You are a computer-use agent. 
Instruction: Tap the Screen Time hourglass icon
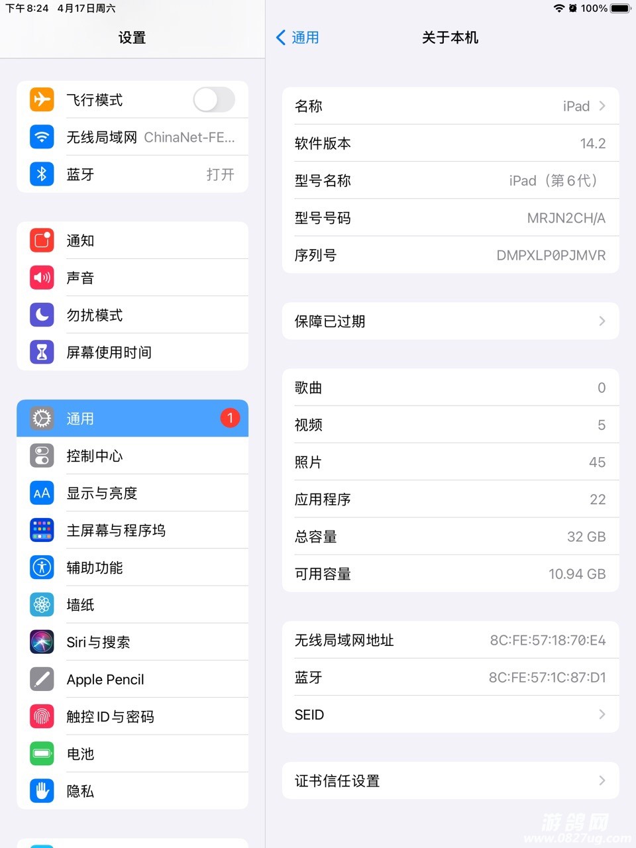click(42, 352)
